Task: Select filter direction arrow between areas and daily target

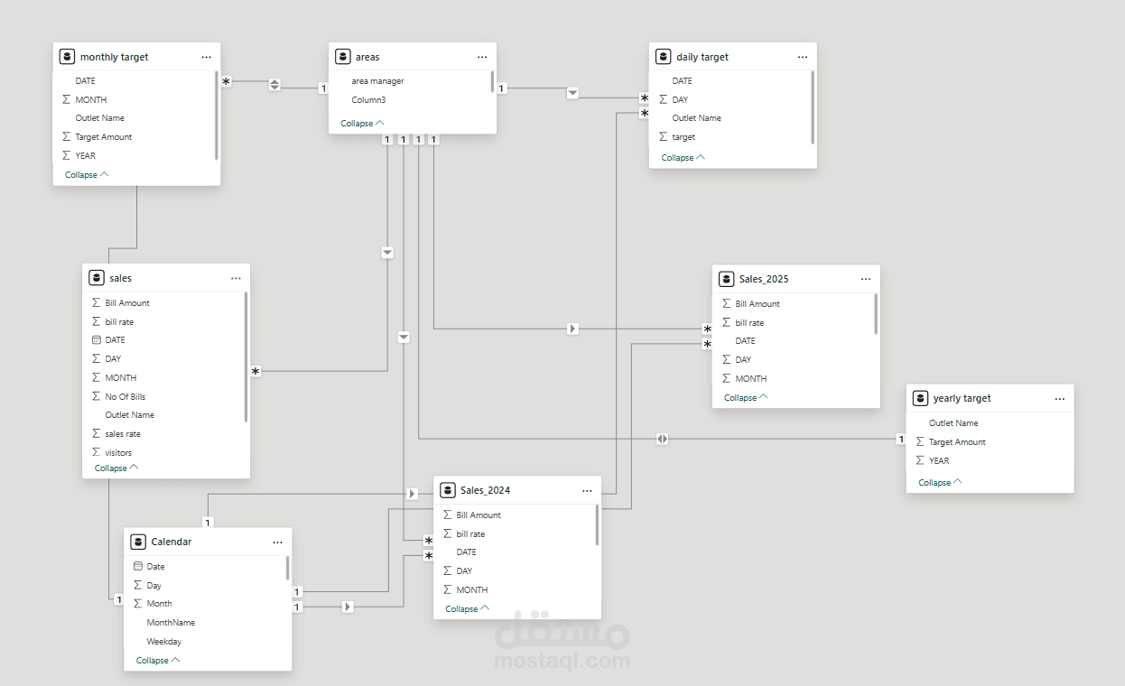Action: click(572, 93)
